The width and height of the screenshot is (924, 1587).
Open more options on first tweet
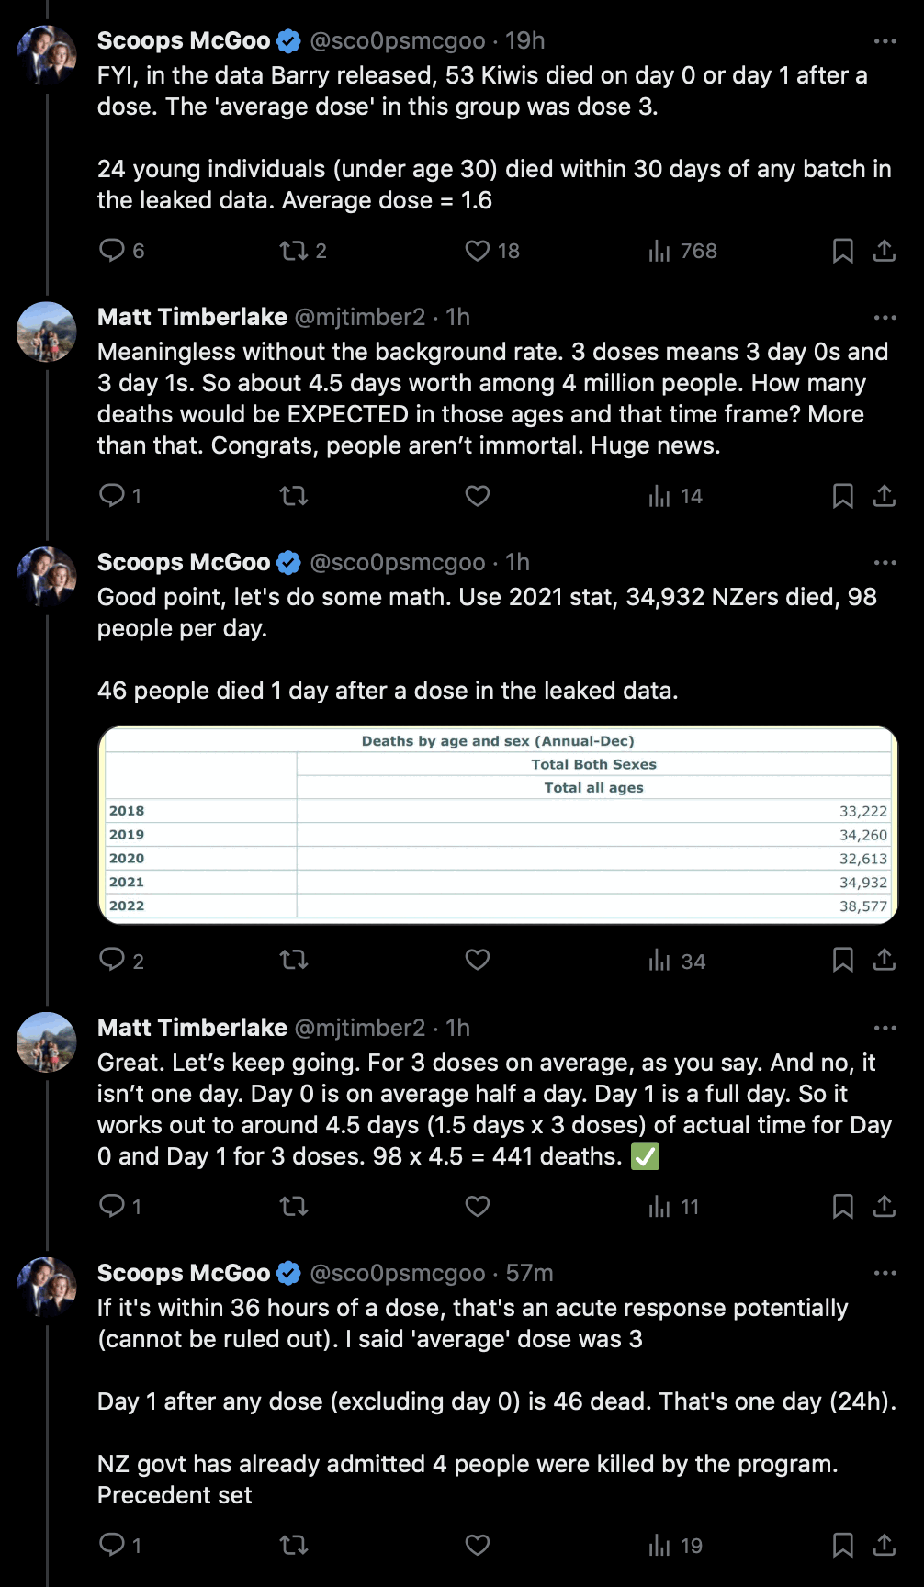(x=885, y=41)
